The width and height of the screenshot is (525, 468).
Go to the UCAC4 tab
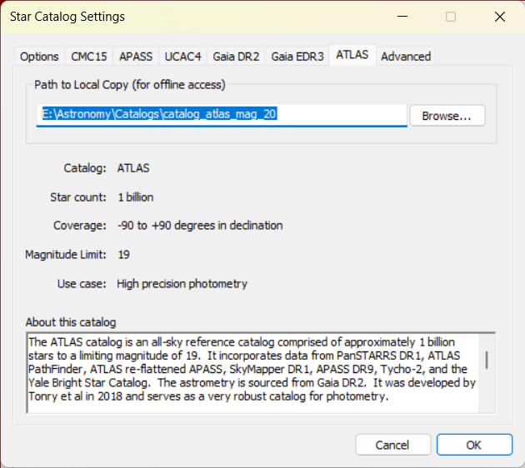point(182,56)
